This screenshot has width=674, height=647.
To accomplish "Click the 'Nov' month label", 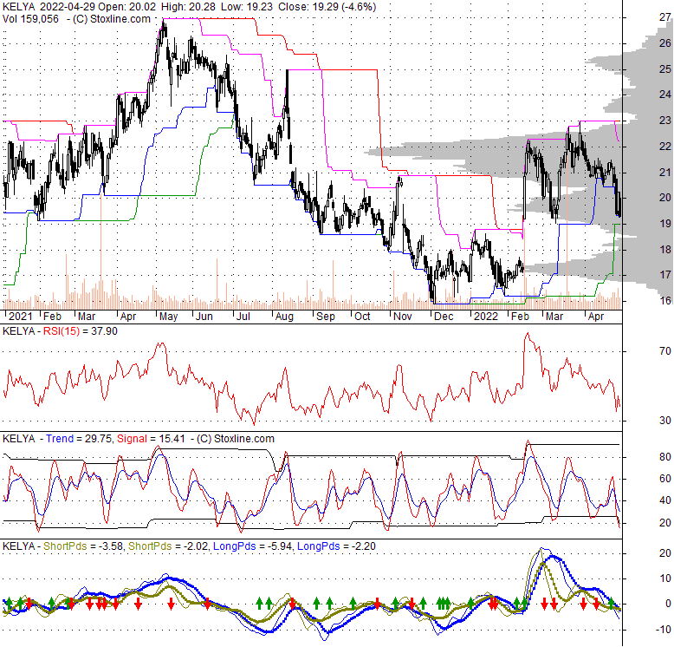I will [403, 317].
